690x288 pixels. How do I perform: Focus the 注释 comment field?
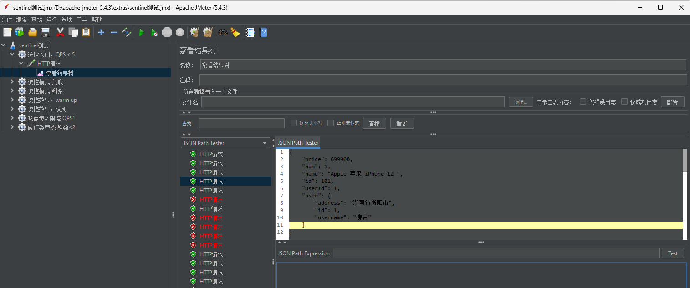[x=443, y=80]
